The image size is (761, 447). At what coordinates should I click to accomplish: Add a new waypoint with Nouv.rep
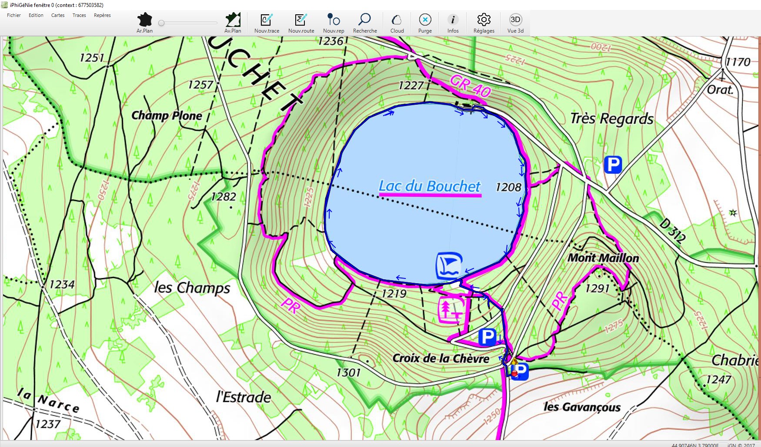pos(334,20)
